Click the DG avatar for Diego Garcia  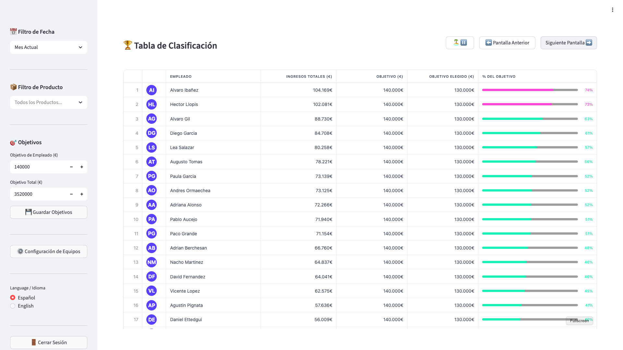pos(152,133)
